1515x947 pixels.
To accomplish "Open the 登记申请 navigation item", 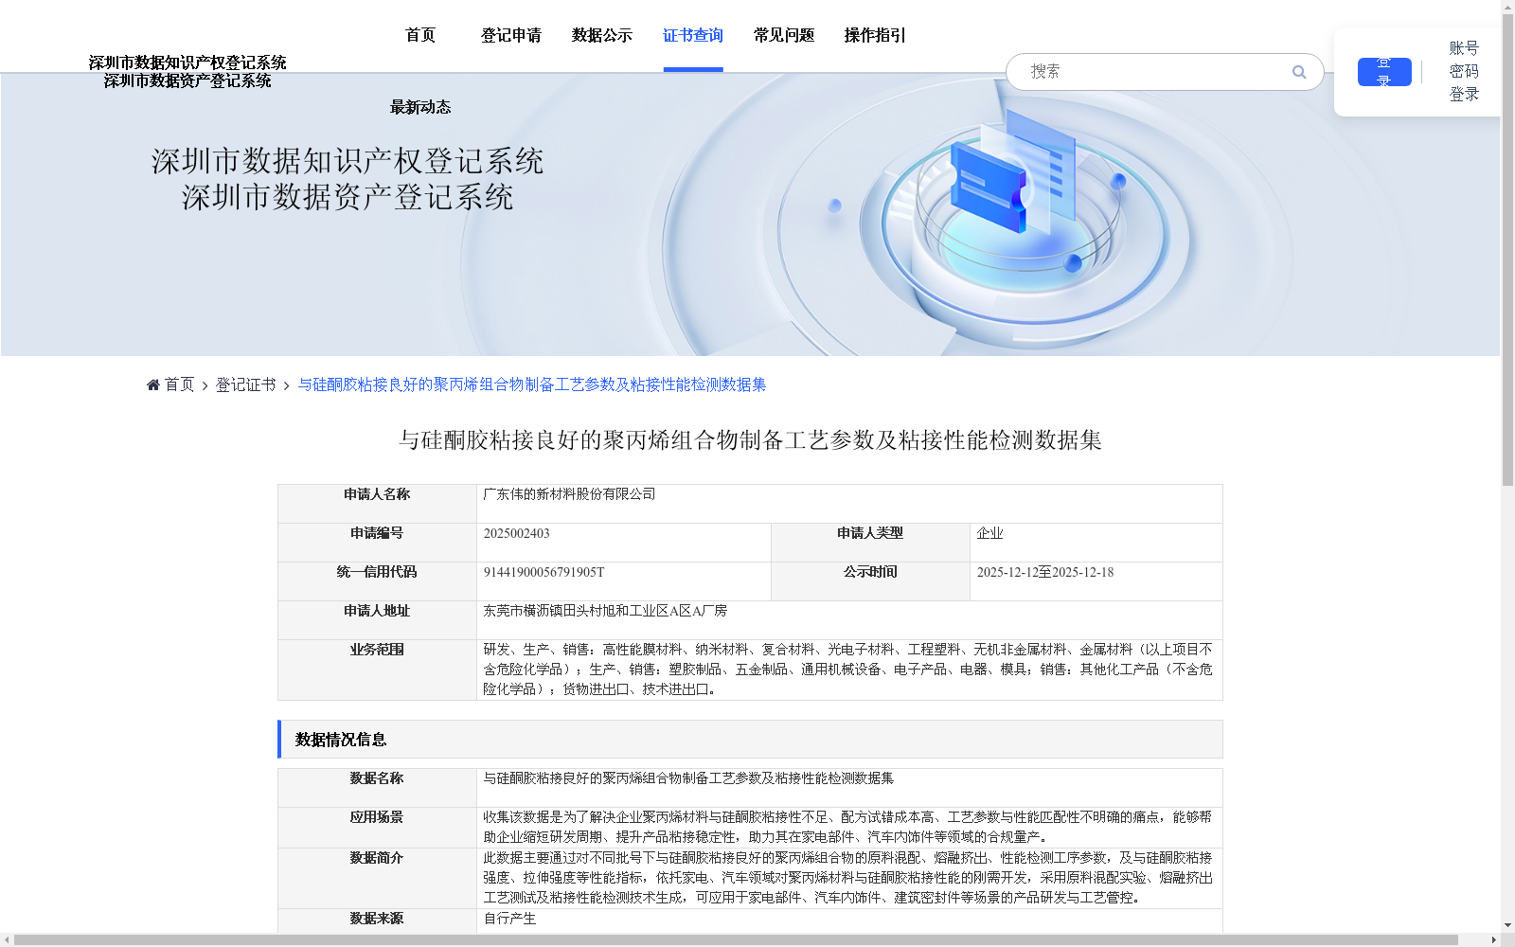I will click(511, 35).
